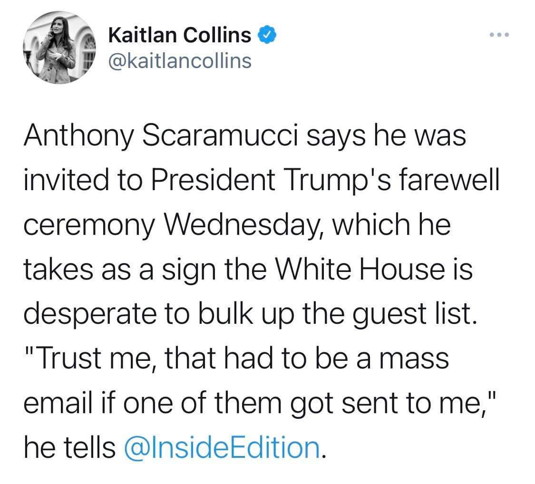The height and width of the screenshot is (484, 535).
Task: Click the word "ceremony" in the tweet
Action: coord(88,224)
